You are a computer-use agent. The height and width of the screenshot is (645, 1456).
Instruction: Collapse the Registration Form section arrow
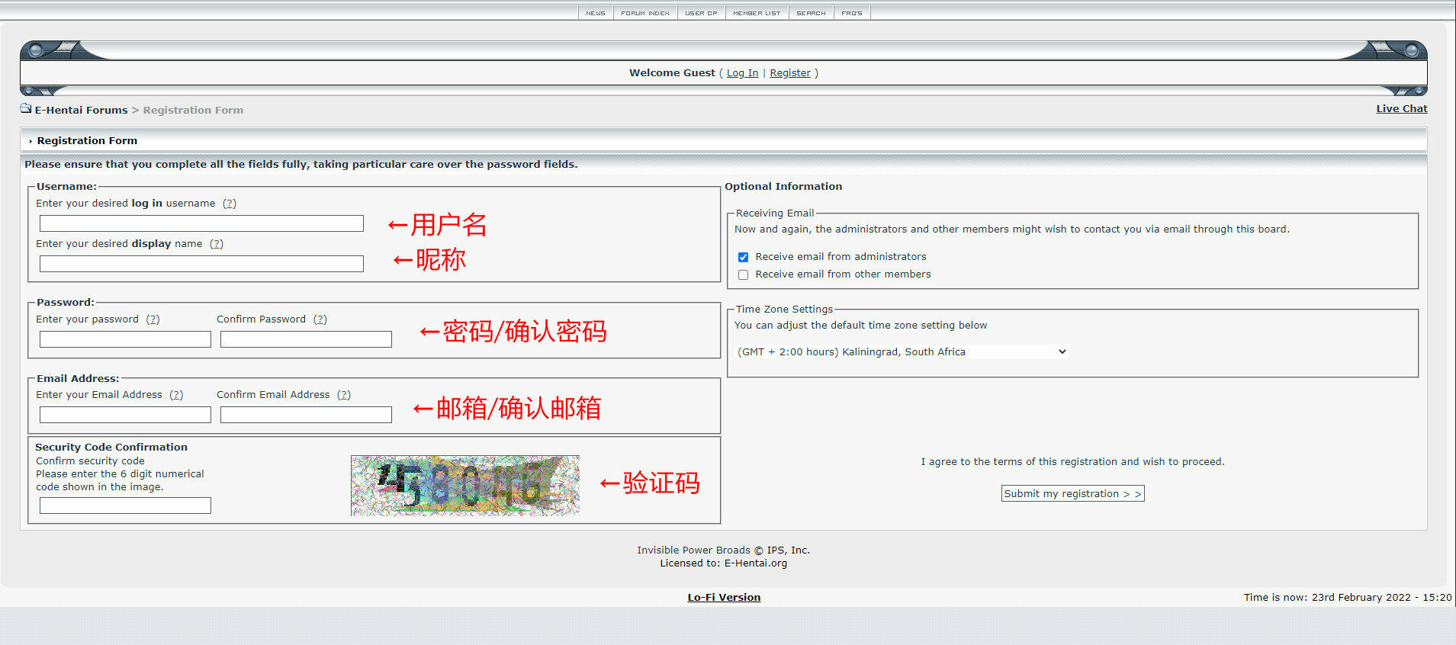pos(31,142)
